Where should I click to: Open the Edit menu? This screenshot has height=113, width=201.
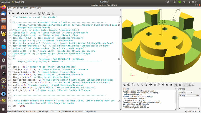pyautogui.click(x=14, y=8)
